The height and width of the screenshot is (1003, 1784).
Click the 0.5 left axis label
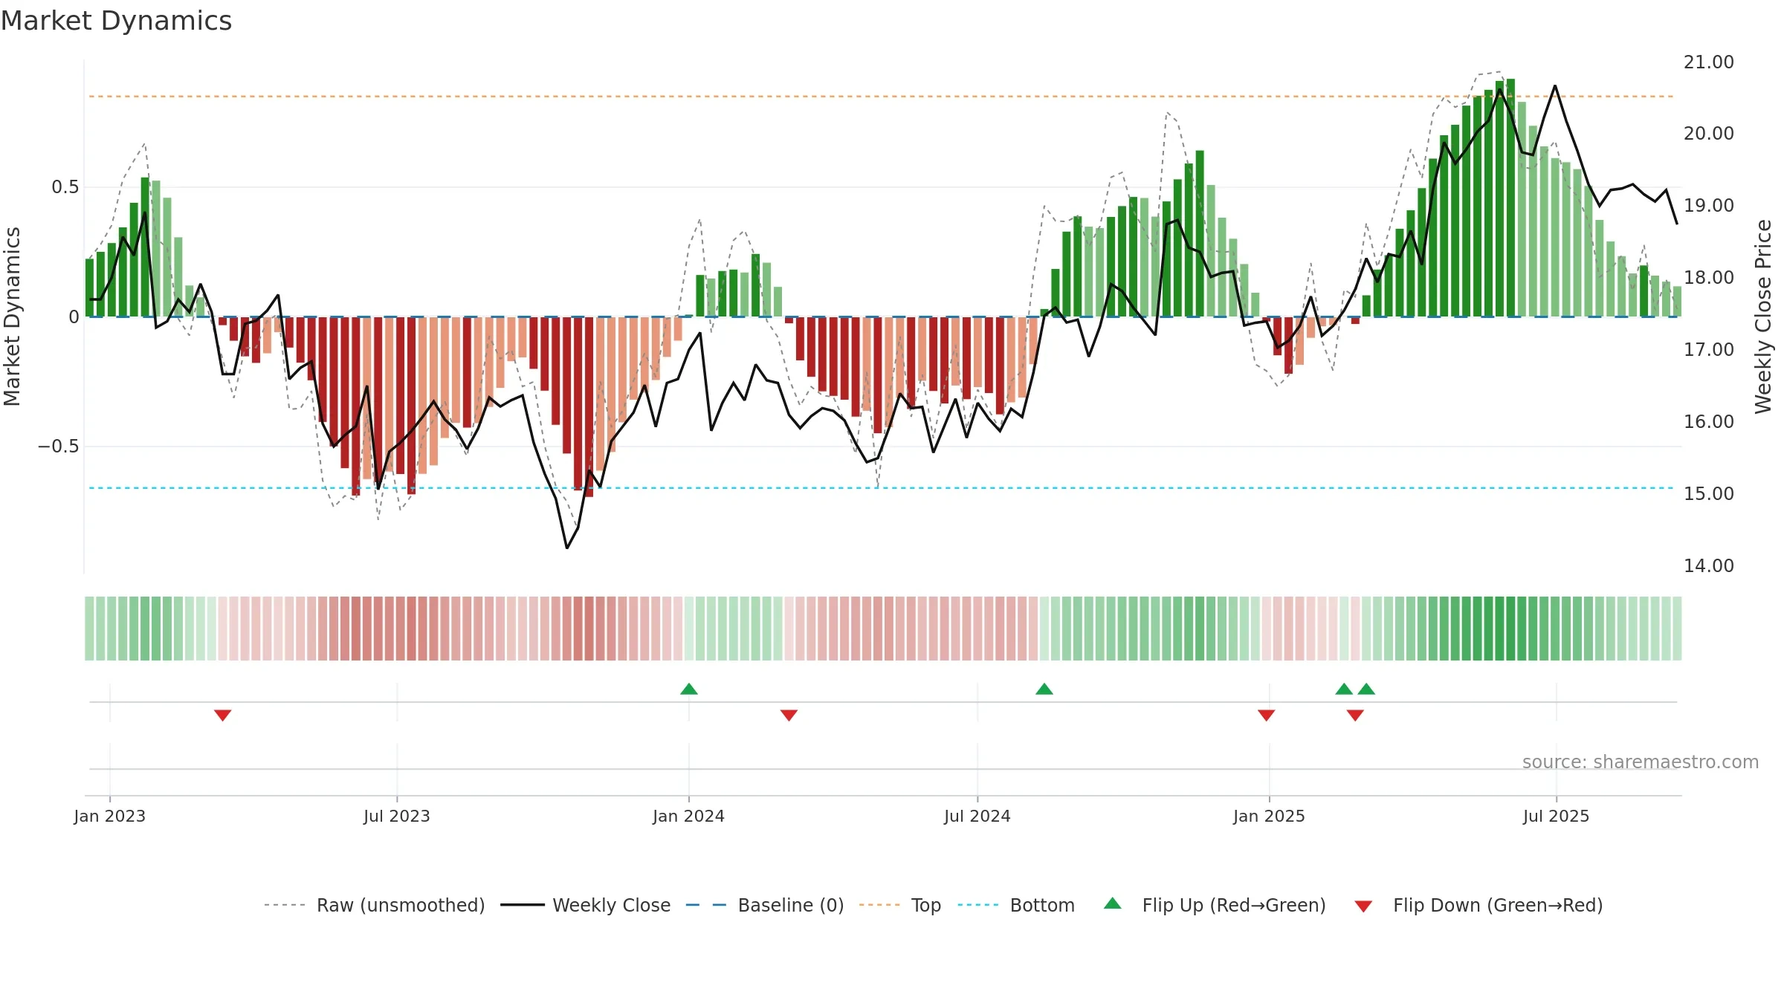(65, 187)
